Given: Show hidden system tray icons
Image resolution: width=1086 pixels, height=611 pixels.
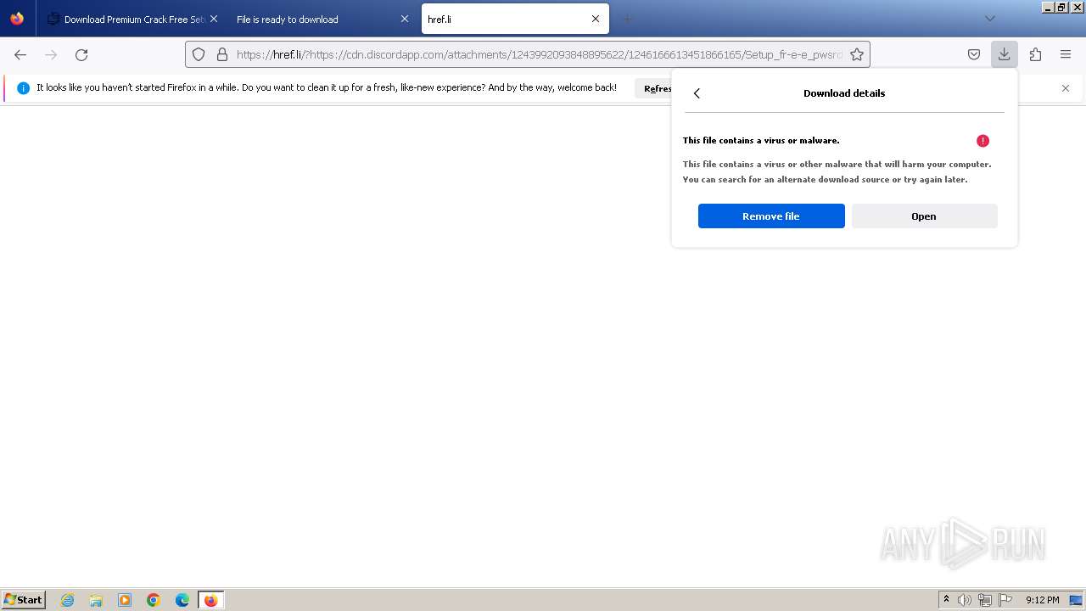Looking at the screenshot, I should [946, 600].
